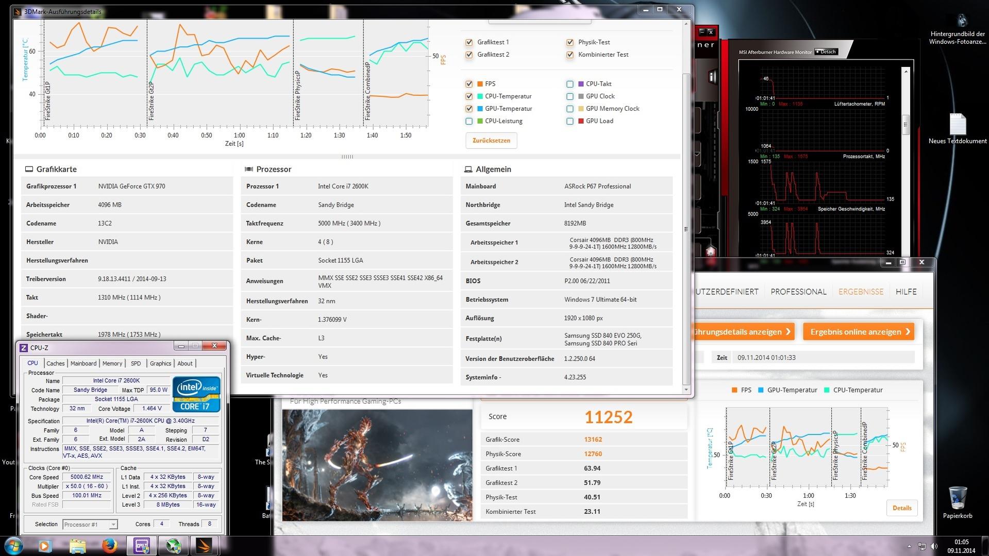Toggle the GPU-Temperatur checkbox
989x556 pixels.
click(x=469, y=109)
